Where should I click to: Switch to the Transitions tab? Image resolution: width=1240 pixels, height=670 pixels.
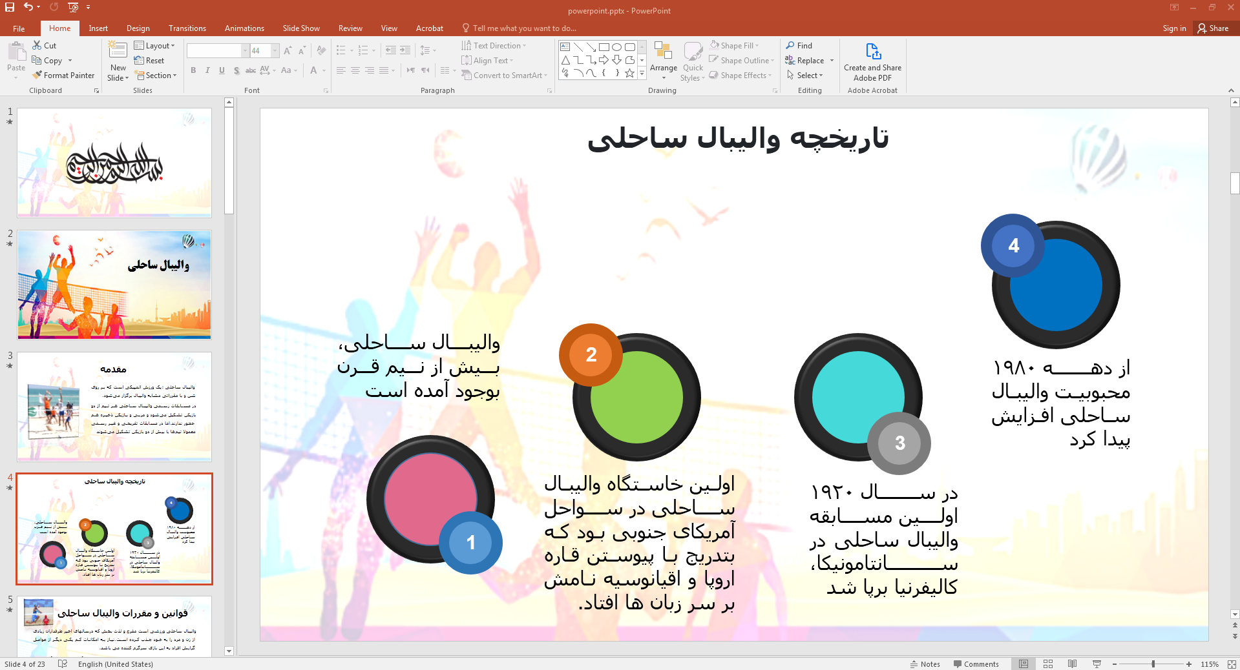pyautogui.click(x=187, y=28)
